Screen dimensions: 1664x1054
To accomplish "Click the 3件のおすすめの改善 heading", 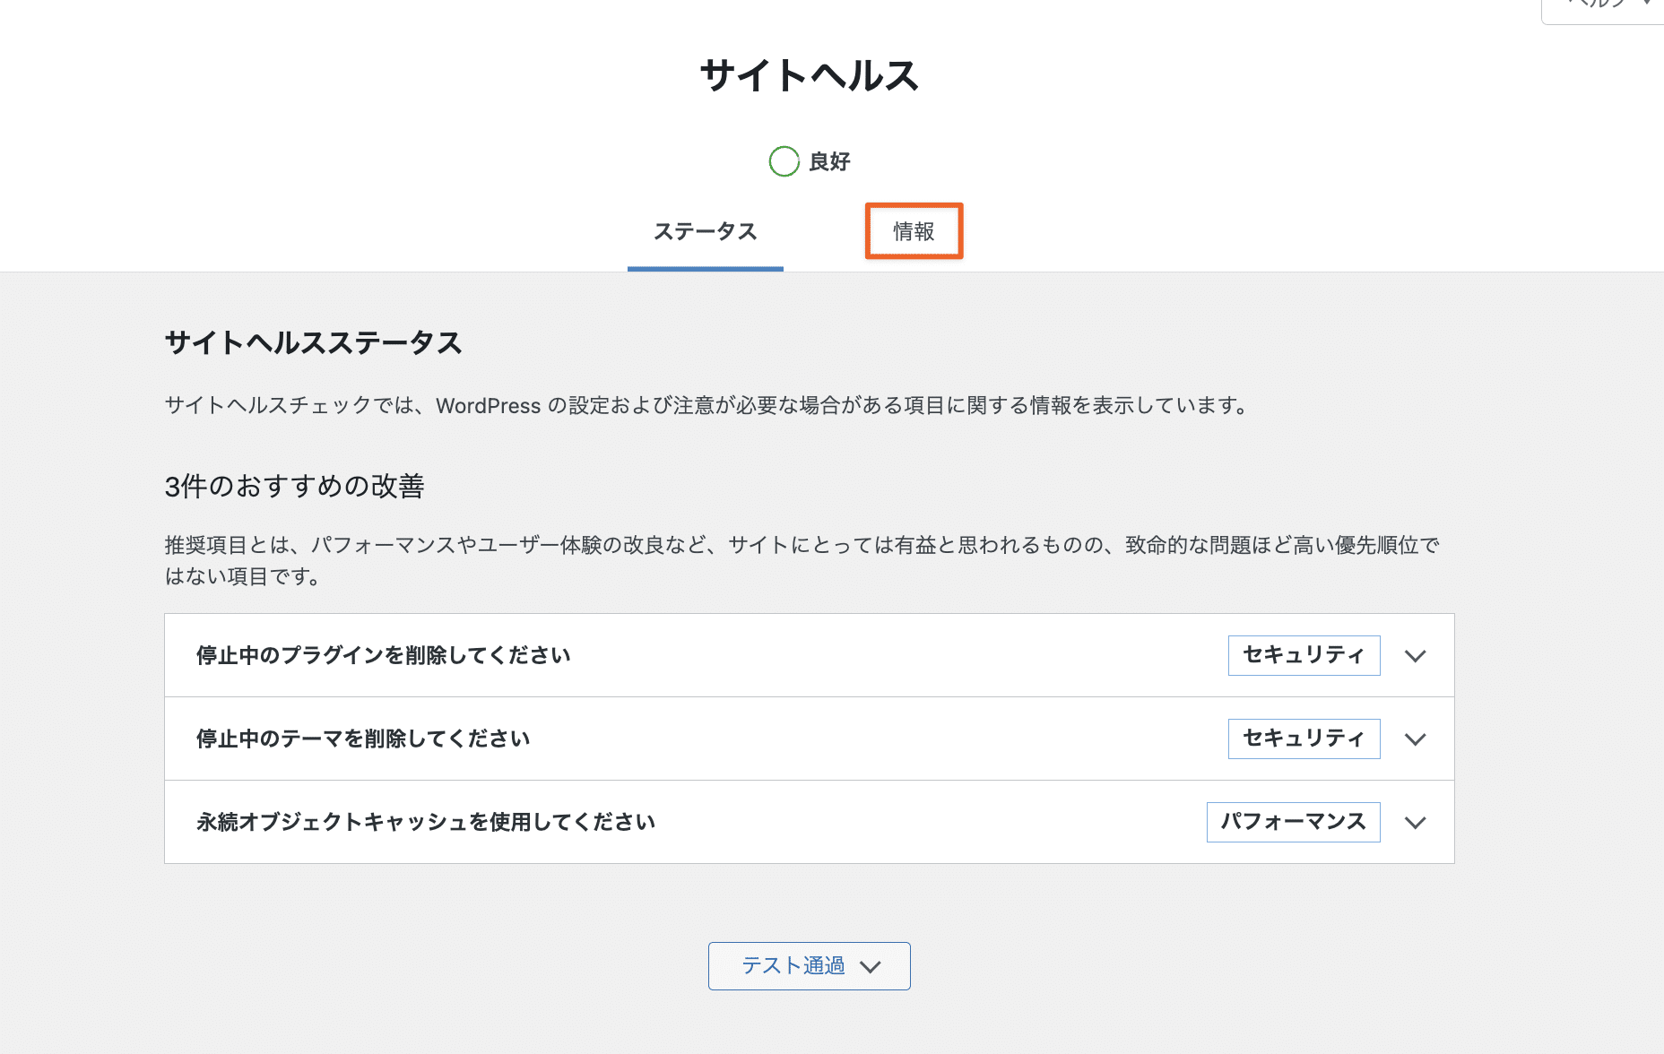I will pyautogui.click(x=295, y=487).
